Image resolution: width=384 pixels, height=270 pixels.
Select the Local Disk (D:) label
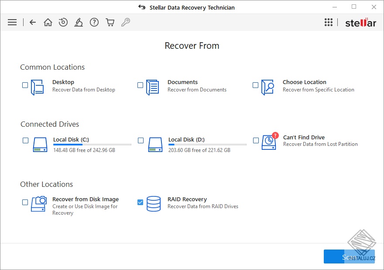click(x=186, y=139)
